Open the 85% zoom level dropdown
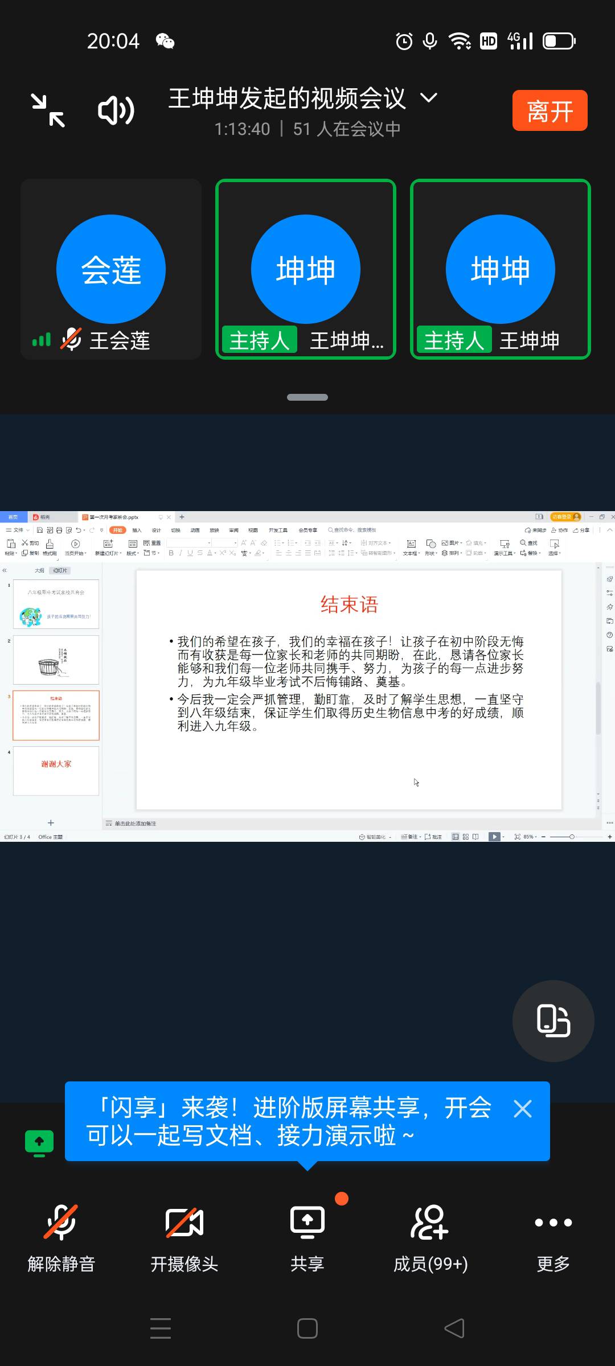Screen dimensions: 615x1366 [530, 837]
